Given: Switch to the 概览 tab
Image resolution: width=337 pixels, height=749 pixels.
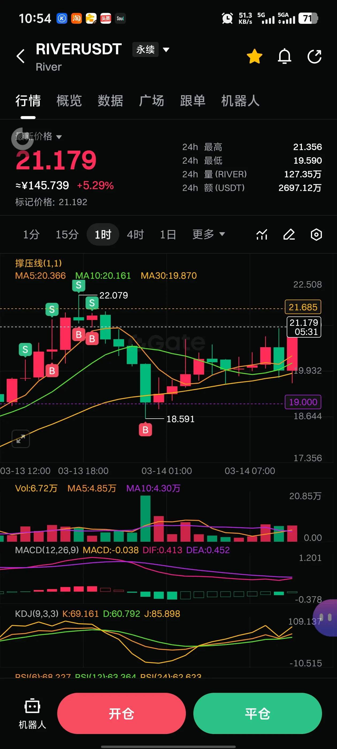Looking at the screenshot, I should pos(69,101).
